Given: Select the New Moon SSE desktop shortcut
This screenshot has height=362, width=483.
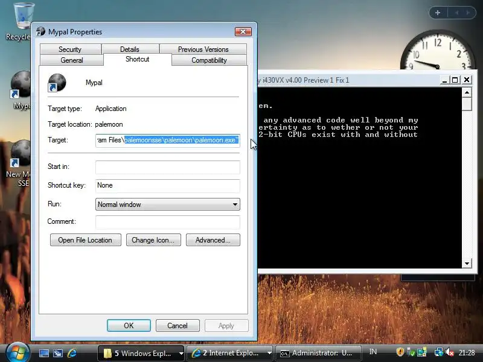Looking at the screenshot, I should [x=19, y=163].
